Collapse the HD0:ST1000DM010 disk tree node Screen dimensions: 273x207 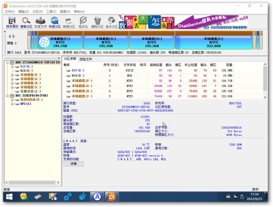(x=7, y=62)
